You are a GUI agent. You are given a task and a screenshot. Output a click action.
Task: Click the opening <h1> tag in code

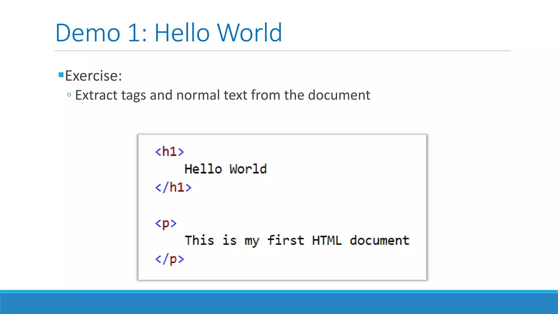[169, 152]
